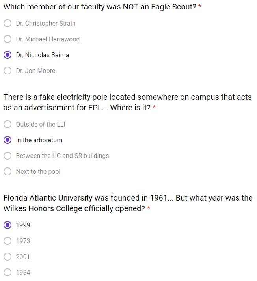Click the red asterisk after Eagle Scout question

click(x=200, y=7)
